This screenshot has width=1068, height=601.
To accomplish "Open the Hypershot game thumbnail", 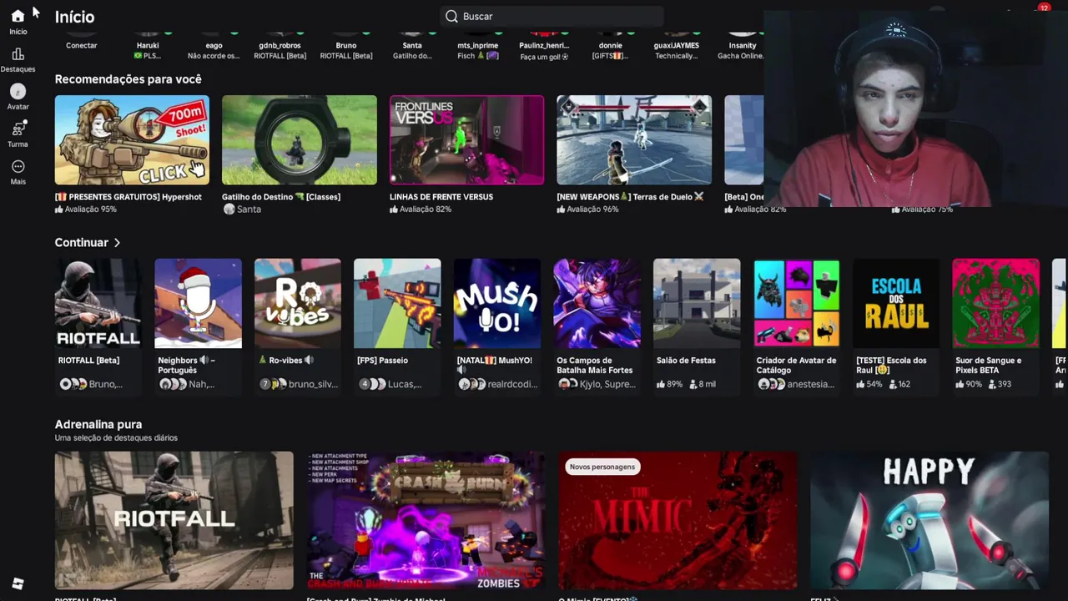I will click(x=132, y=139).
